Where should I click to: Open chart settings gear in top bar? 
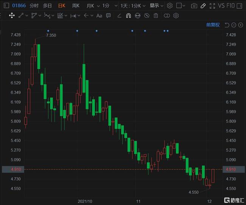(170, 6)
